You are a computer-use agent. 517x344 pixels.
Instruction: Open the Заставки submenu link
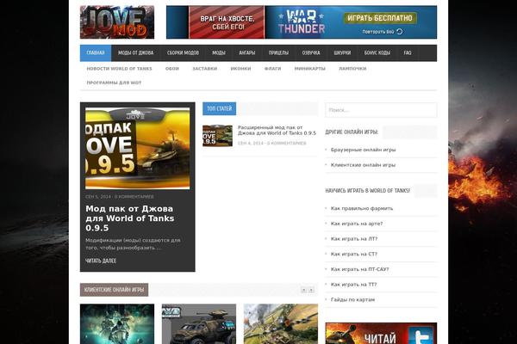205,69
